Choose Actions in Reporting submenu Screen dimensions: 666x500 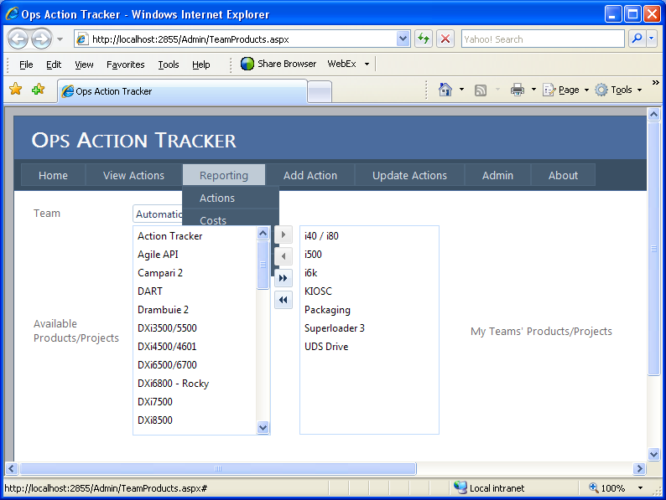pos(231,198)
